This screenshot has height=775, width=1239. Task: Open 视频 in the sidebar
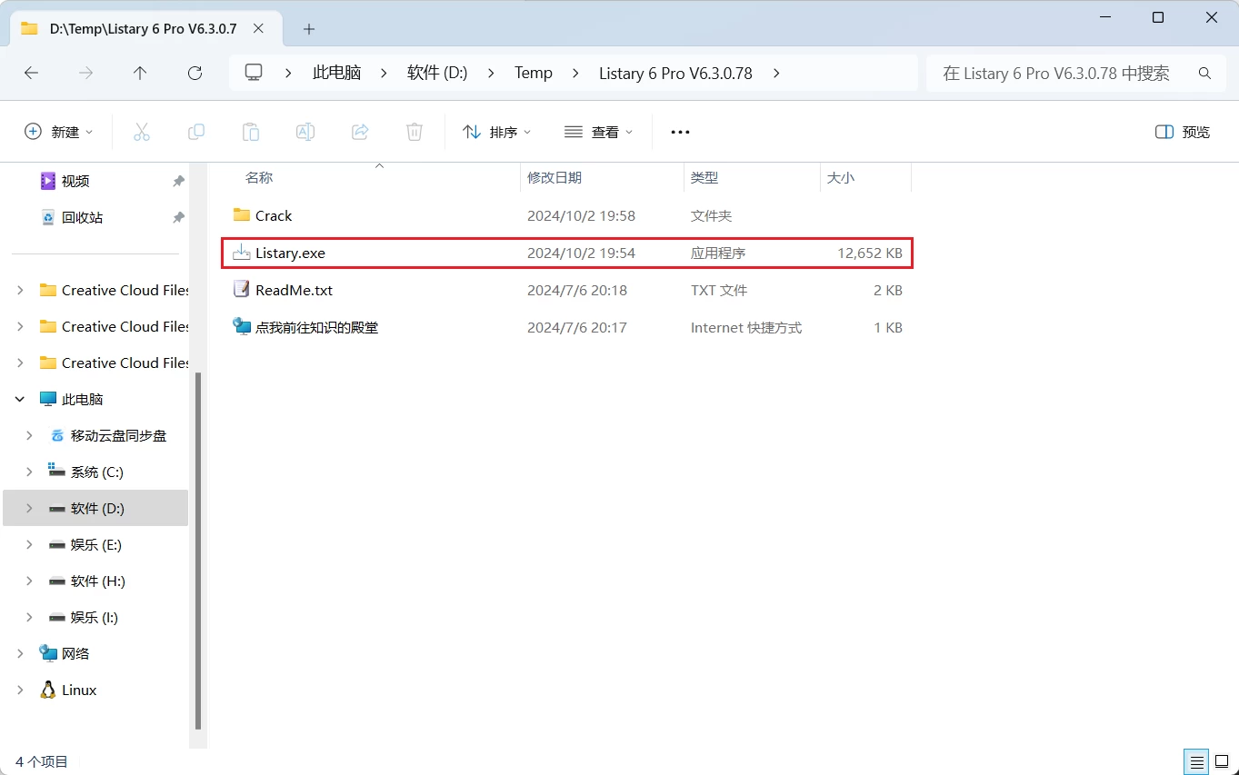(75, 182)
